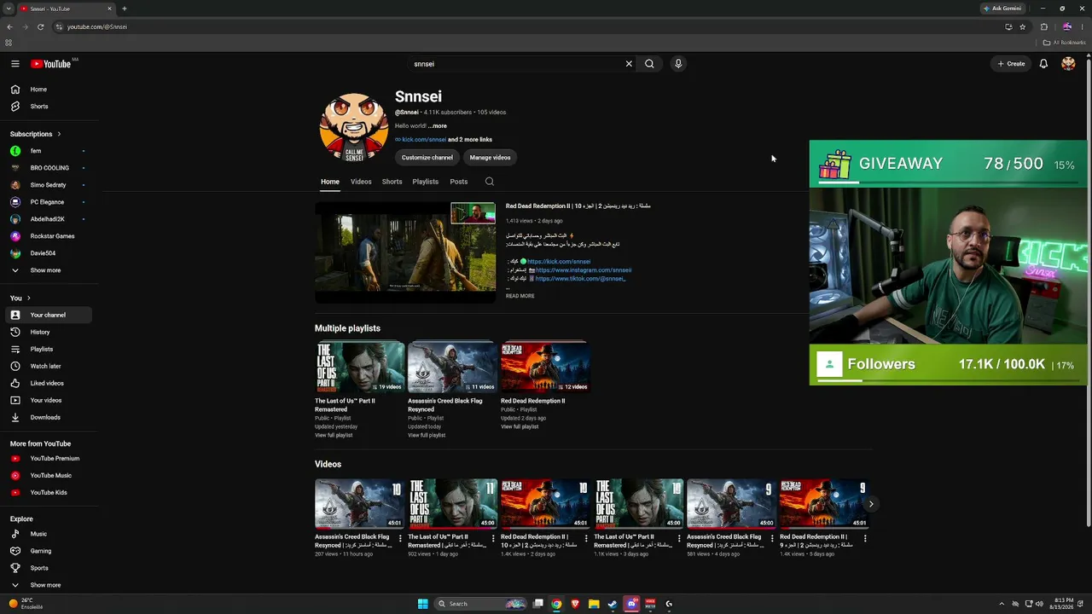Screen dimensions: 1092x614
Task: Open Your videos in the sidebar
Action: point(48,400)
